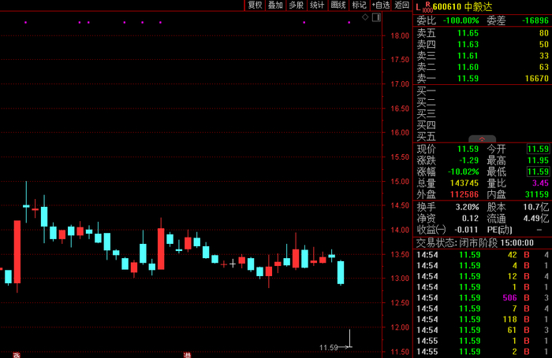Click the 返回 back button
The width and height of the screenshot is (552, 358).
tap(401, 6)
